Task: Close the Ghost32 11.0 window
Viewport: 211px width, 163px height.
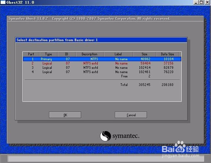Action: [x=207, y=2]
